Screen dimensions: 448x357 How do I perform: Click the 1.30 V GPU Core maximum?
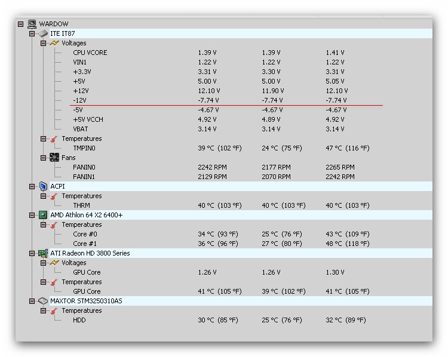(x=335, y=272)
